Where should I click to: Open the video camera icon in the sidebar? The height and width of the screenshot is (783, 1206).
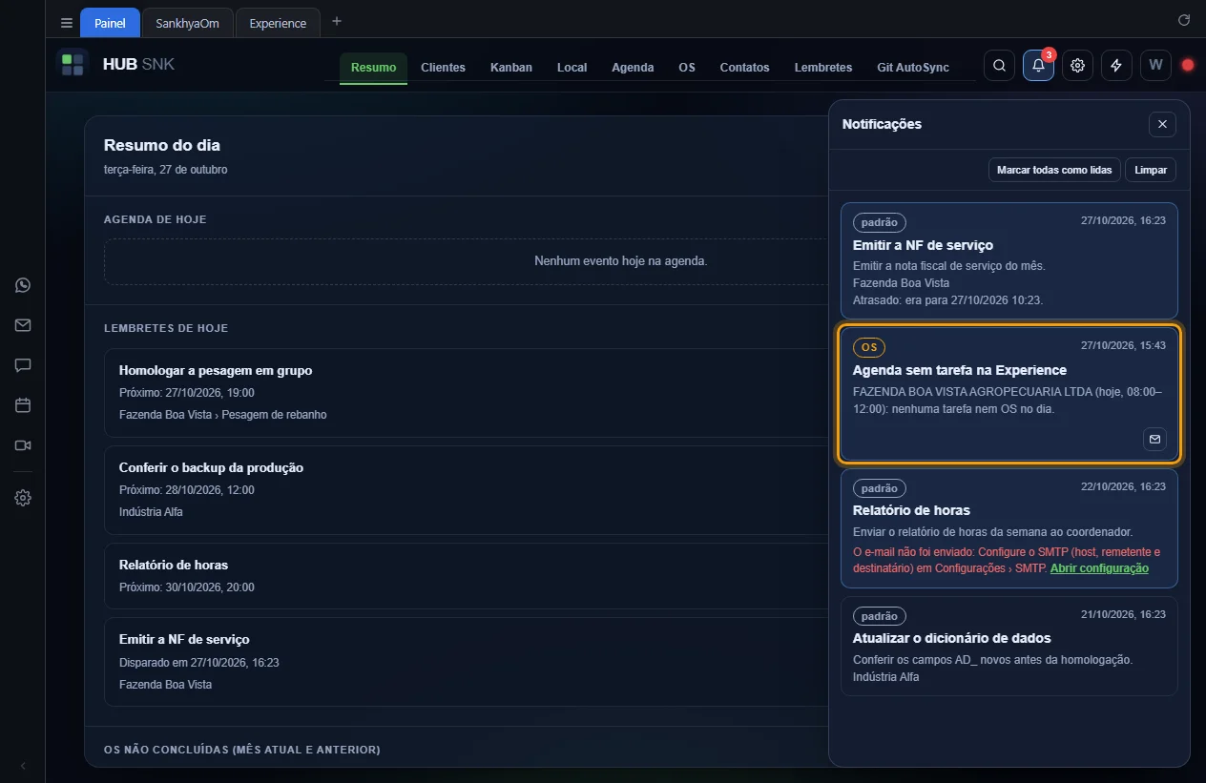click(x=23, y=445)
